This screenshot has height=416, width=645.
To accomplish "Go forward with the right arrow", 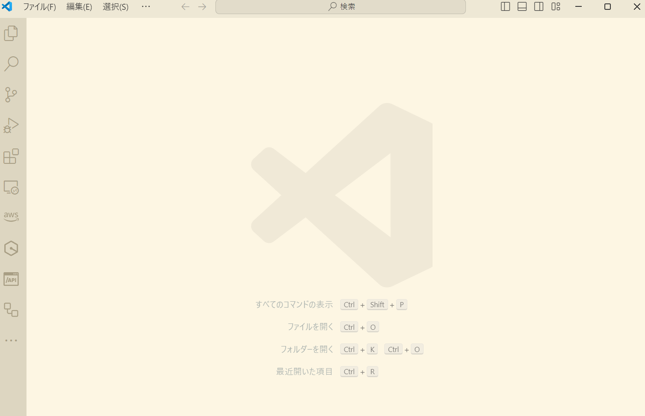I will pos(202,7).
